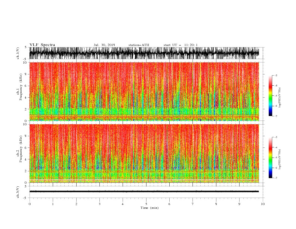Viewport: 296px width, 229px height.
Task: Click time axis tick label '3'
Action: pyautogui.click(x=99, y=204)
